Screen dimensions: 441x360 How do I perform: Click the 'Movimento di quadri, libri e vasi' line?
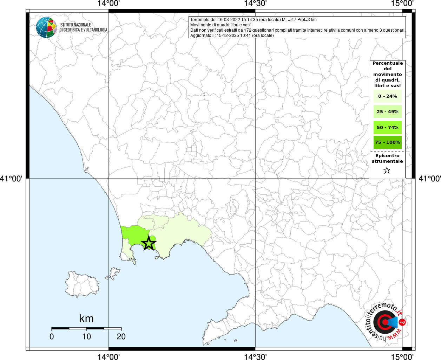220,25
